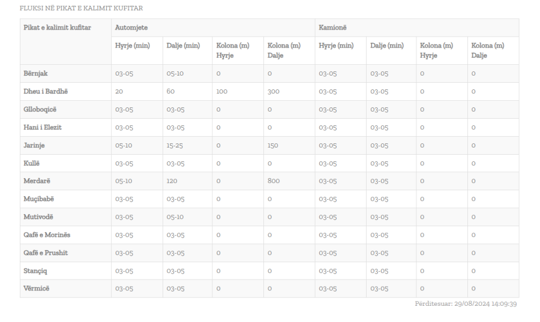Select the '800' column value for Merdarë
540x322 pixels.
[274, 181]
